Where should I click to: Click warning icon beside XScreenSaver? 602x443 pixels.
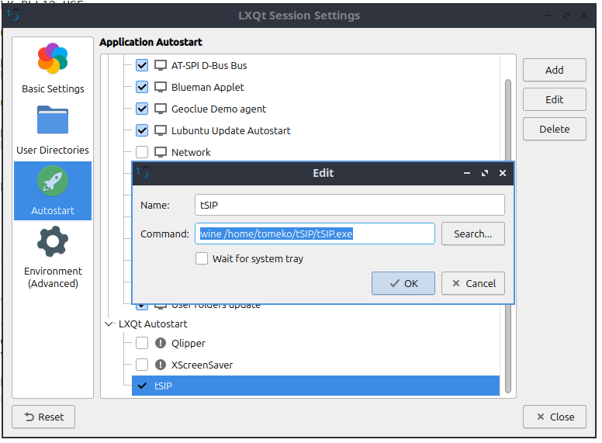(161, 365)
